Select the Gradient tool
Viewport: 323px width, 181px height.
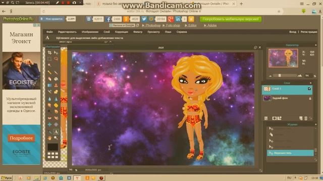pos(49,85)
